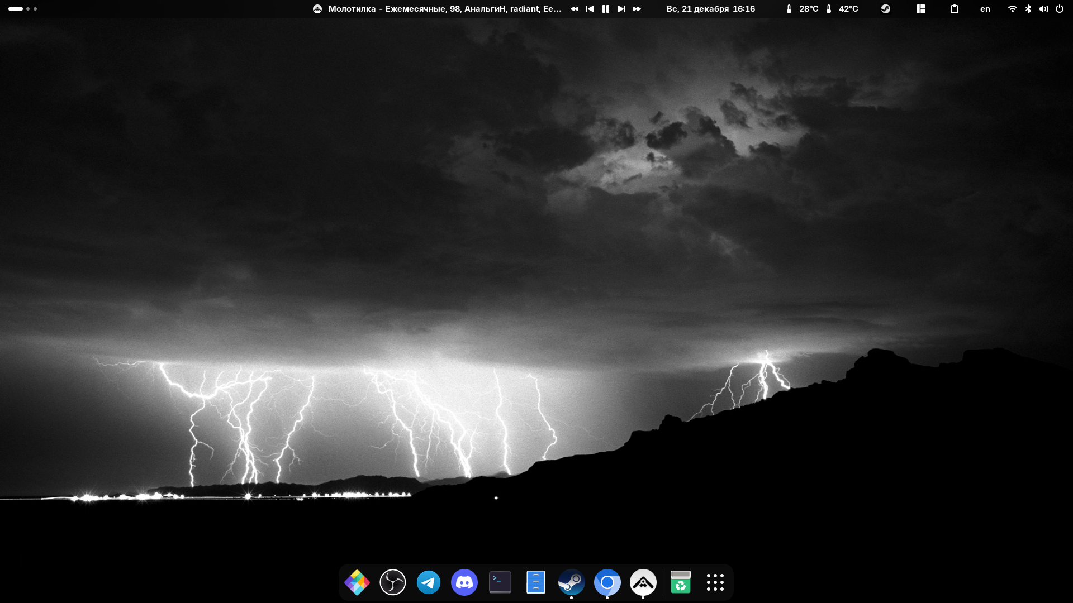
Task: Open the music player dock icon
Action: [643, 582]
